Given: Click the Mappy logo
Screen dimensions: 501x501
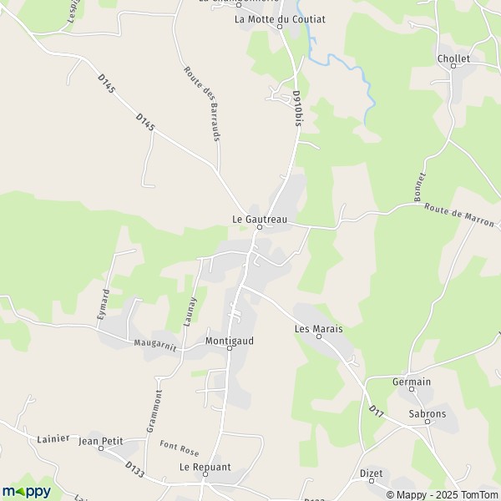Looking at the screenshot, I should click(x=27, y=491).
